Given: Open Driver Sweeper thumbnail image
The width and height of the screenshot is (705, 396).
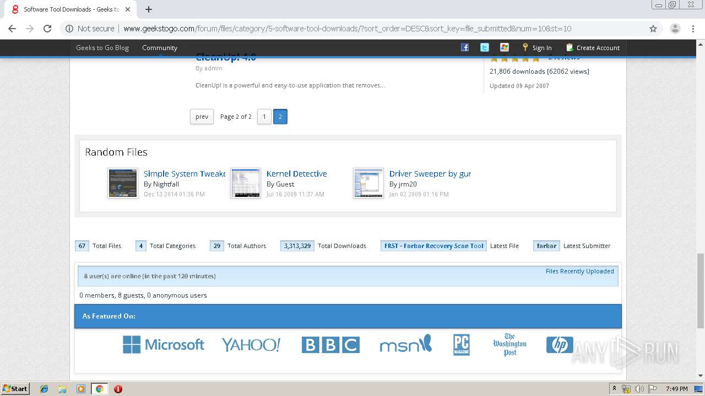Looking at the screenshot, I should (368, 183).
